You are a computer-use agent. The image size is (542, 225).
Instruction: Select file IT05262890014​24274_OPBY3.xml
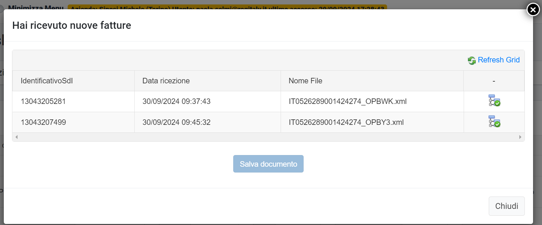point(346,122)
